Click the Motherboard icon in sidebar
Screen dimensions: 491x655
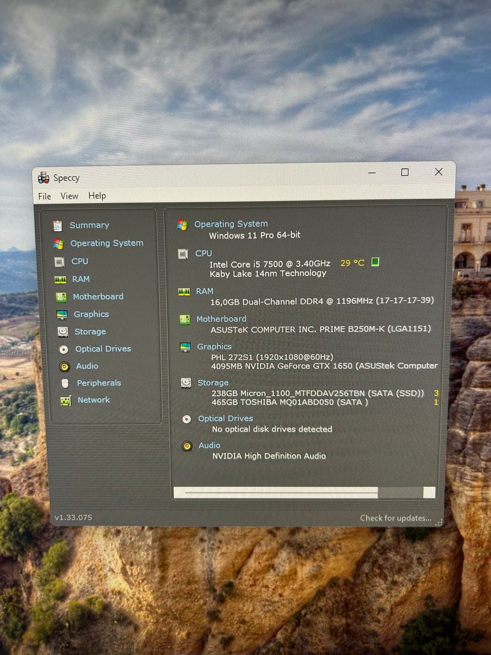[x=61, y=297]
